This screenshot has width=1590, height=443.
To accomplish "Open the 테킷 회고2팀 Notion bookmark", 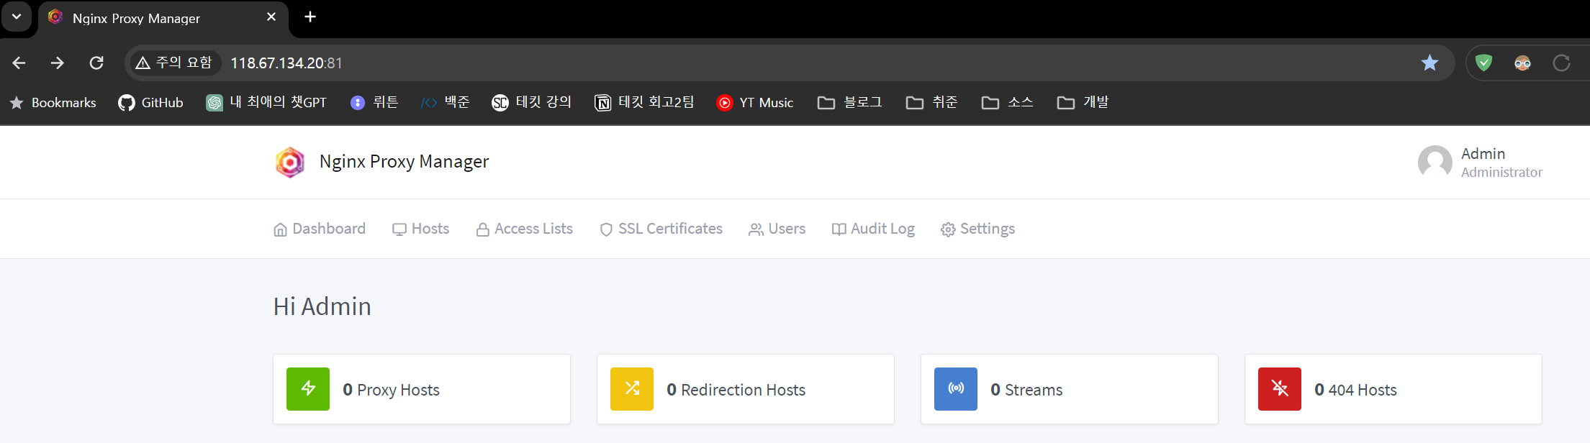I will click(x=645, y=103).
